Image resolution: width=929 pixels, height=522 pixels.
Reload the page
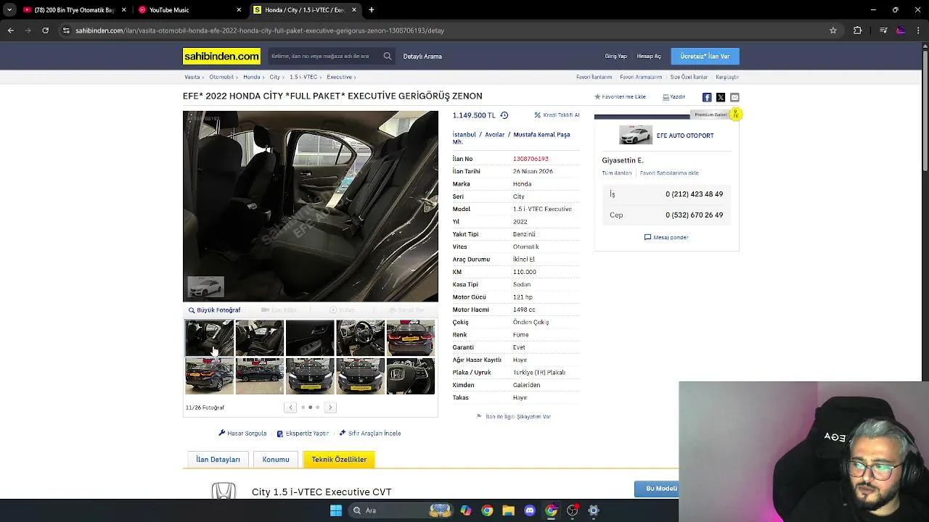tap(45, 30)
